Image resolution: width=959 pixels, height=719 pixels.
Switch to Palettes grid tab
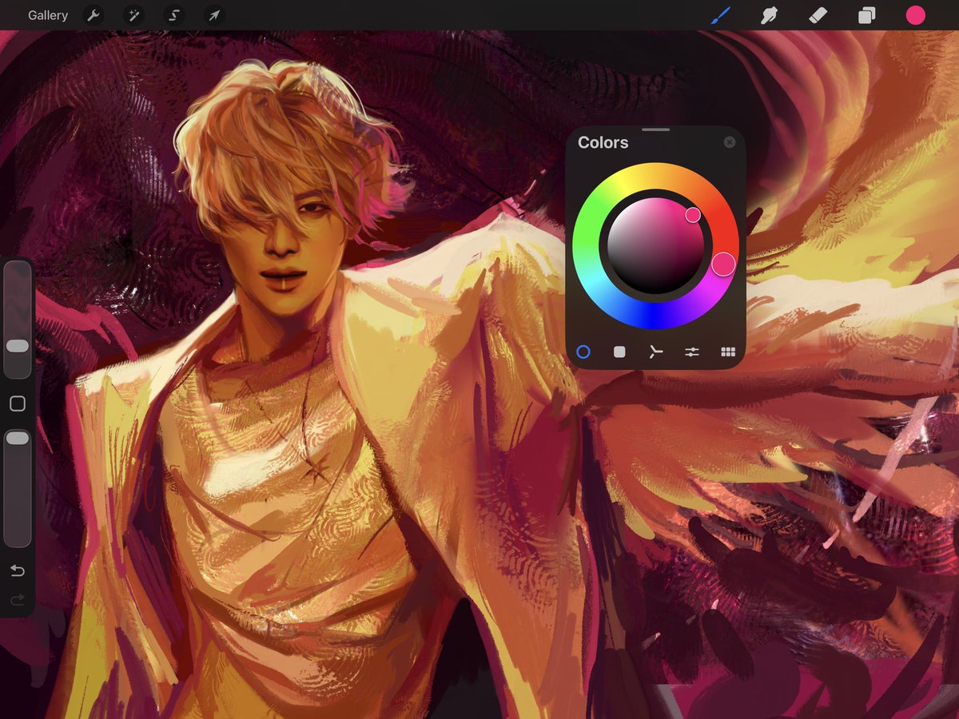pyautogui.click(x=728, y=352)
